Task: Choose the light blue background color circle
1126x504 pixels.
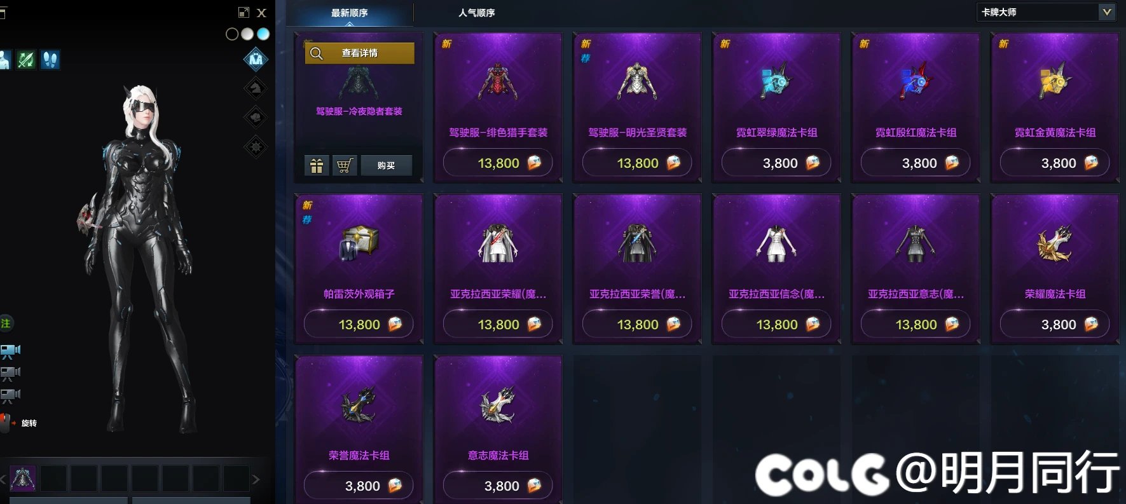Action: 263,34
